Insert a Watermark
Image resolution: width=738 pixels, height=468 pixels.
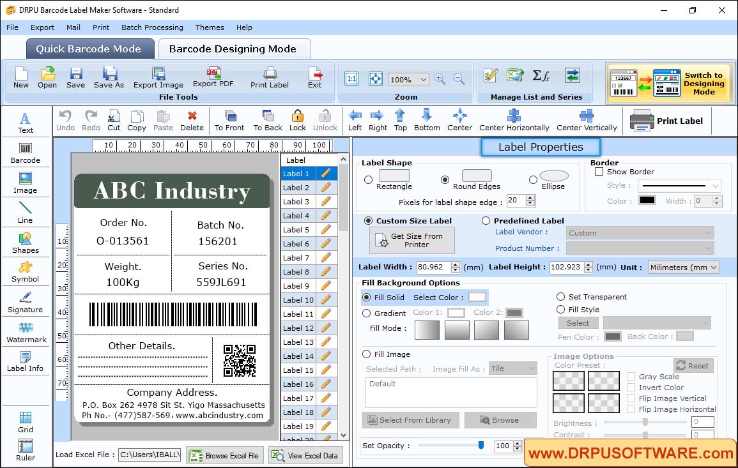tap(26, 332)
